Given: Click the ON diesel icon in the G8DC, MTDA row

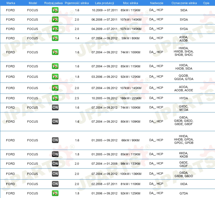Looking at the screenshot, I should point(55,107).
